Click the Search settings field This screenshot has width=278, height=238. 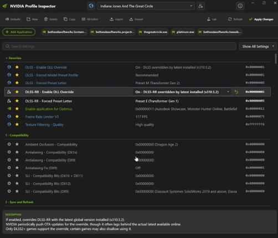[x=119, y=46]
